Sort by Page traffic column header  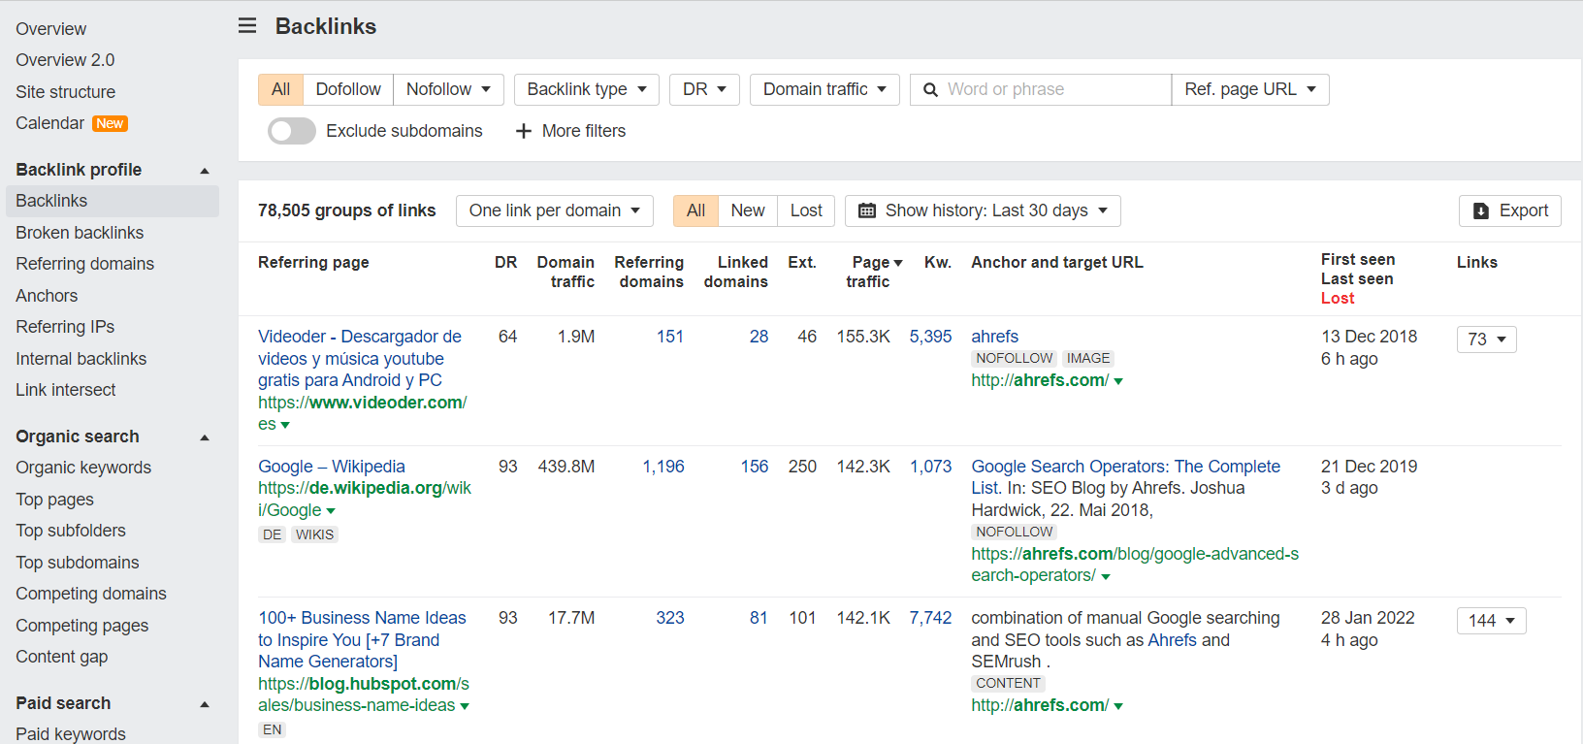873,272
